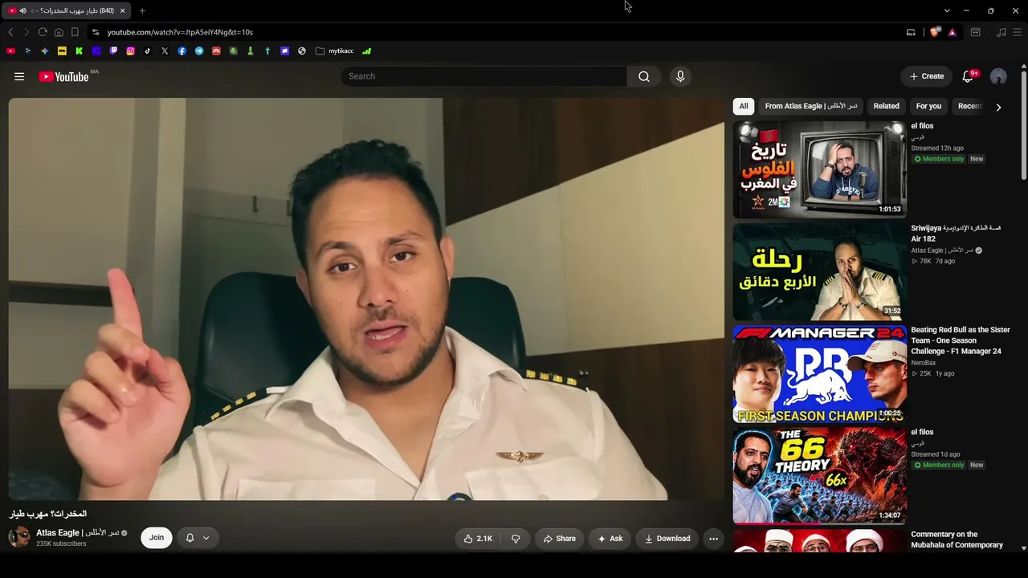Open the account avatar menu
This screenshot has width=1028, height=578.
coord(998,76)
